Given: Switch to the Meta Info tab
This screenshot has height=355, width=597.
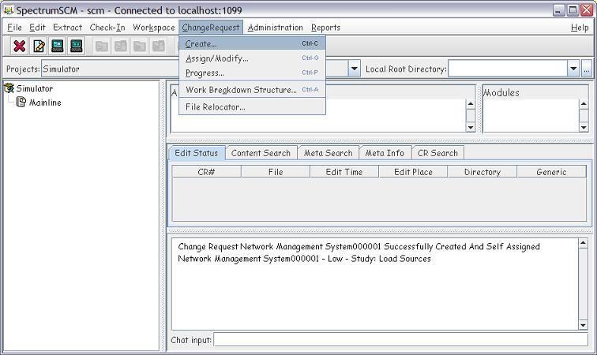Looking at the screenshot, I should (385, 153).
